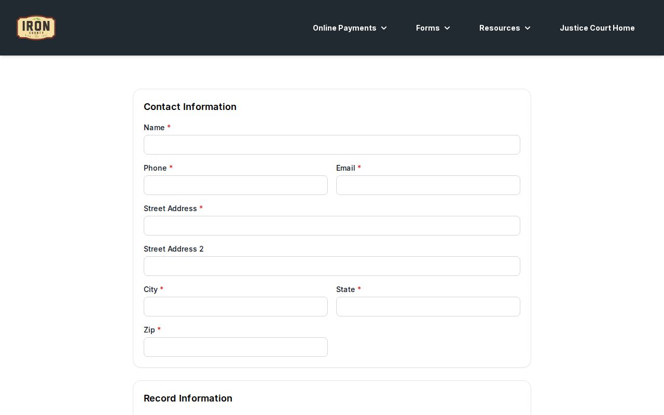The image size is (664, 415).
Task: Expand the Forms chevron arrow
Action: (x=447, y=28)
